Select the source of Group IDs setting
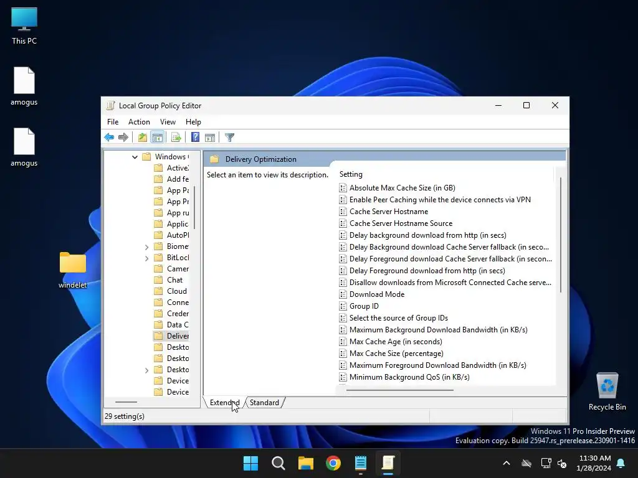Viewport: 638px width, 478px height. (394, 317)
